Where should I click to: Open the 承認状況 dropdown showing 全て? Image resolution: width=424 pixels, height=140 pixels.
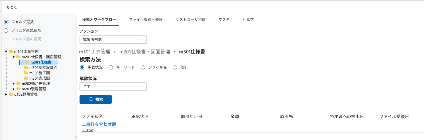113,87
